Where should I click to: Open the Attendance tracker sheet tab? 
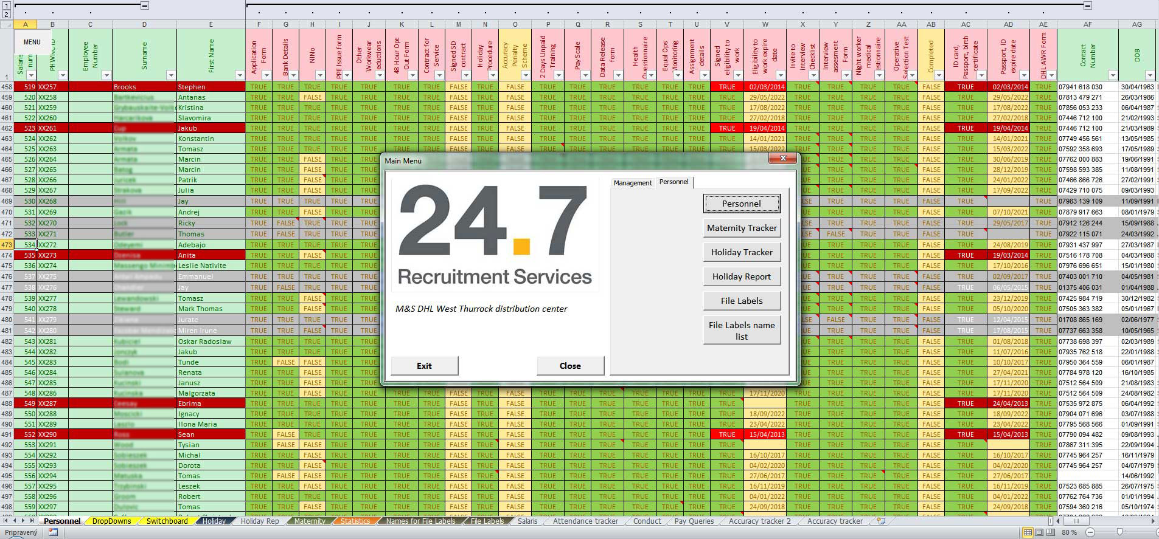click(585, 521)
